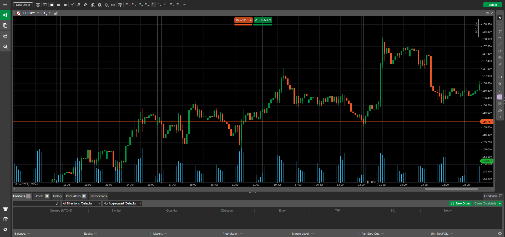Screen dimensions: 505x237
Task: Open the chart objects layers menu
Action: coord(106,5)
